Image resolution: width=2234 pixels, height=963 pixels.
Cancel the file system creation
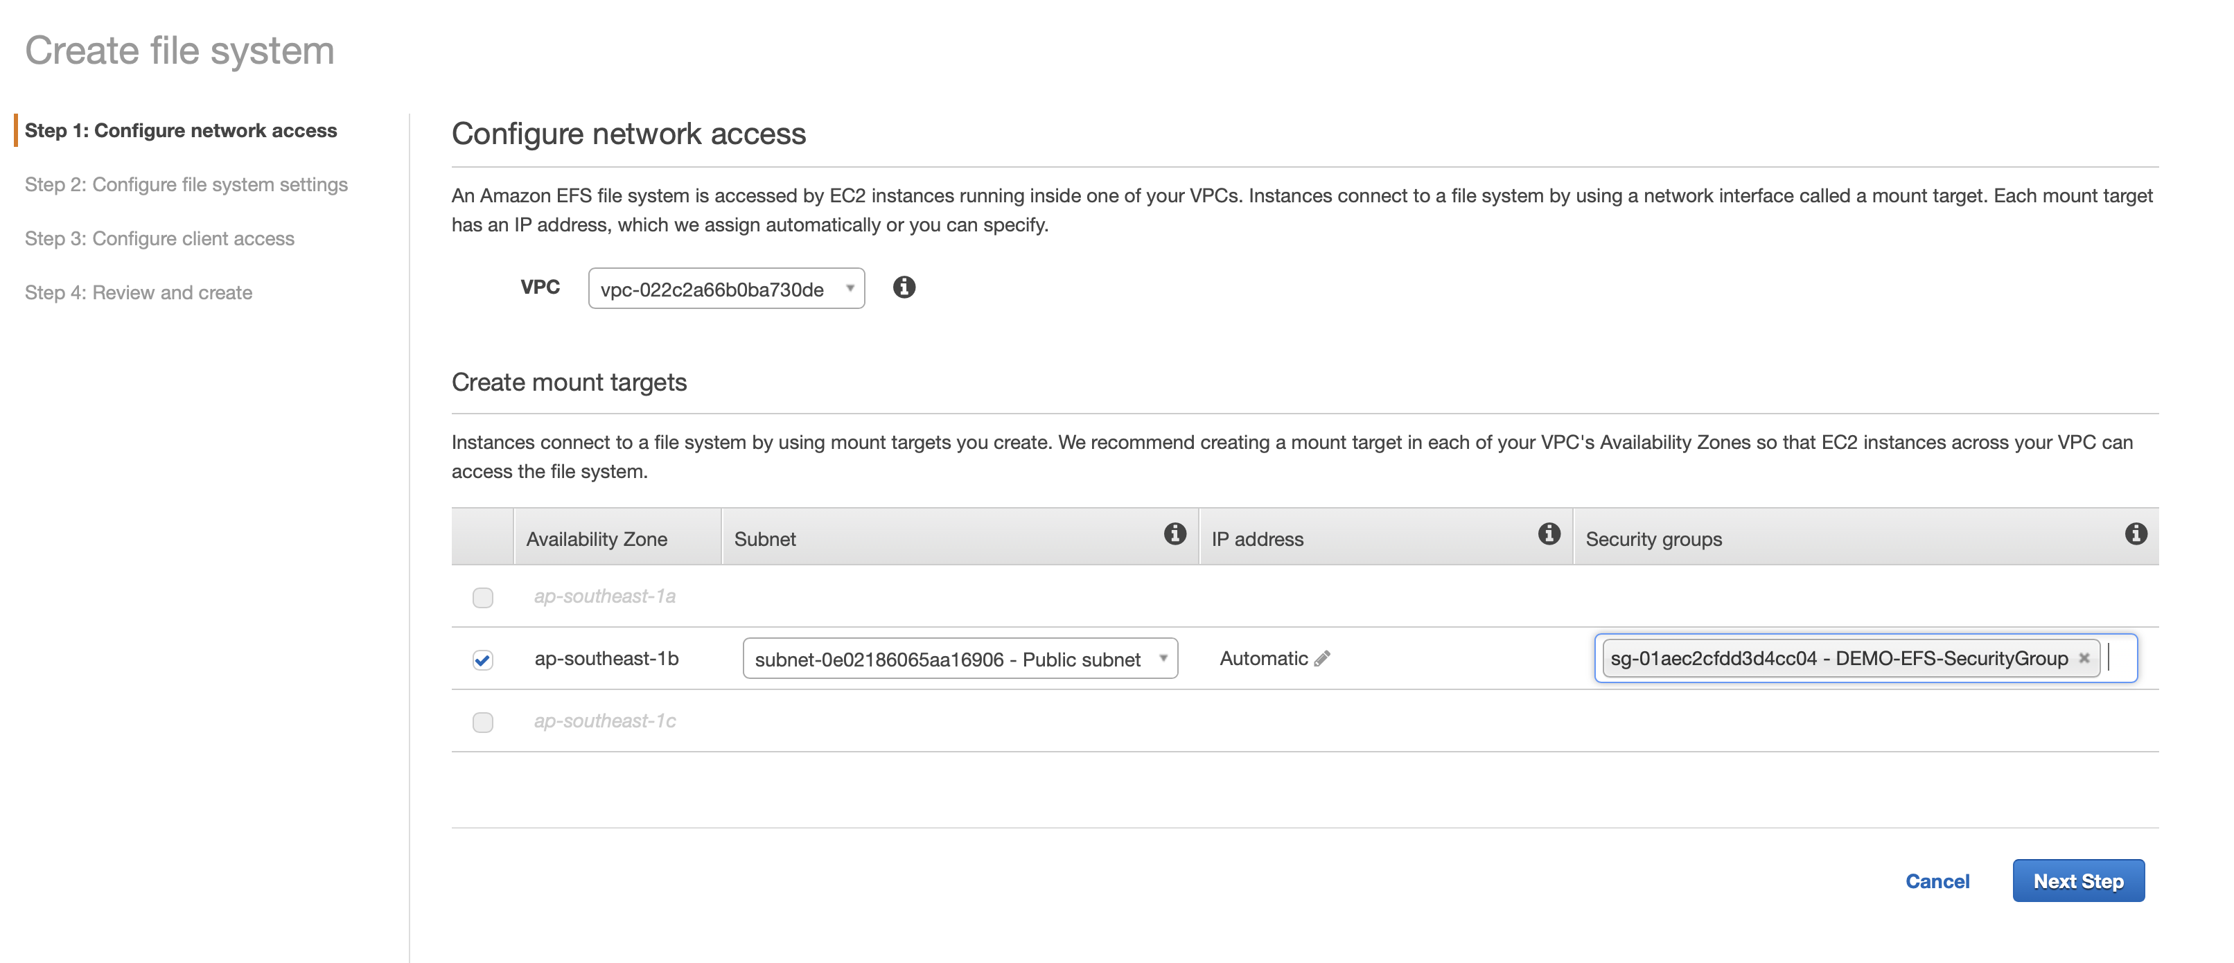coord(1937,881)
